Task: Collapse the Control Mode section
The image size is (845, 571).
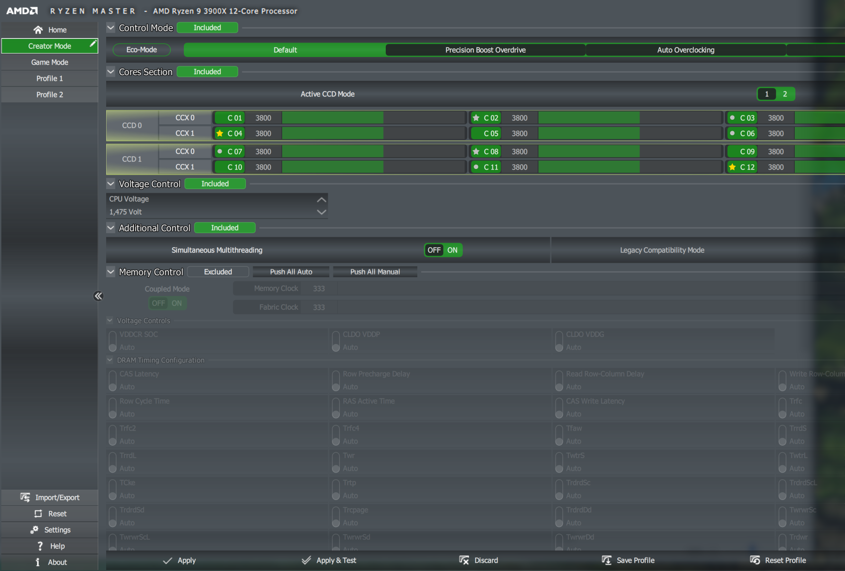Action: (111, 27)
